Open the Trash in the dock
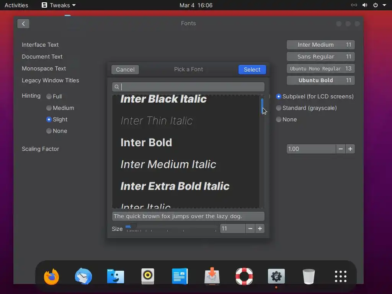The image size is (392, 294). [x=309, y=276]
